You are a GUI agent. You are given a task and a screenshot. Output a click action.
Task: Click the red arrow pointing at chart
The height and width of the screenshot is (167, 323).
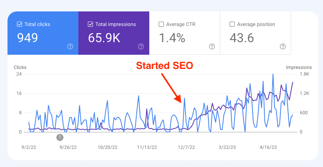[x=171, y=88]
